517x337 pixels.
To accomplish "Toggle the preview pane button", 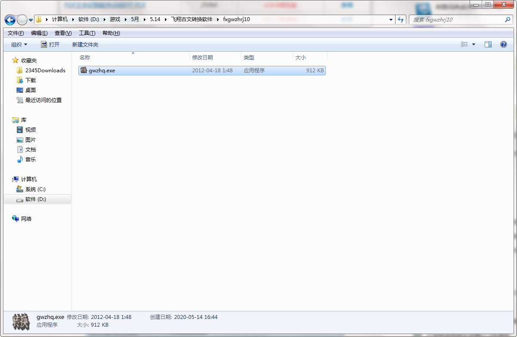I will pos(488,44).
